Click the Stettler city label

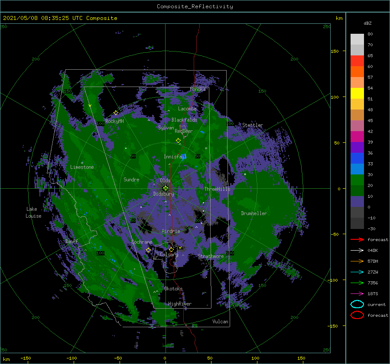(253, 125)
